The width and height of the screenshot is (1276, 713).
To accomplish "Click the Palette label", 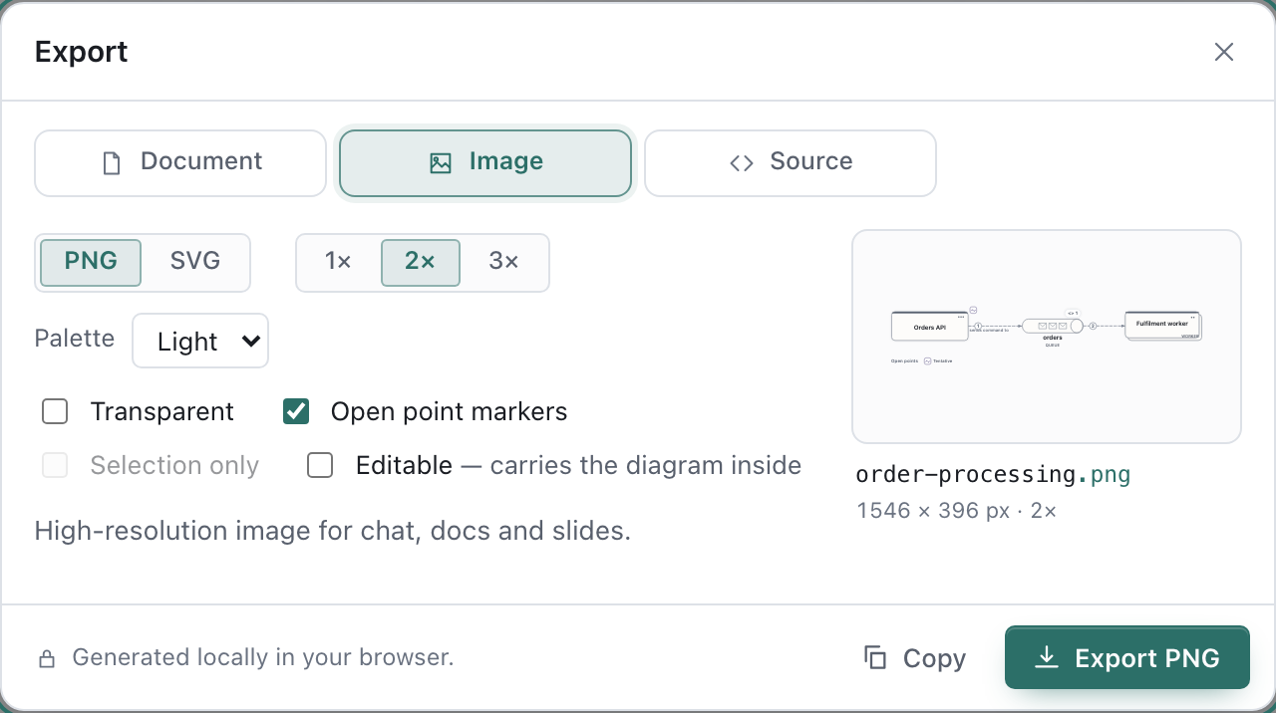I will [75, 339].
